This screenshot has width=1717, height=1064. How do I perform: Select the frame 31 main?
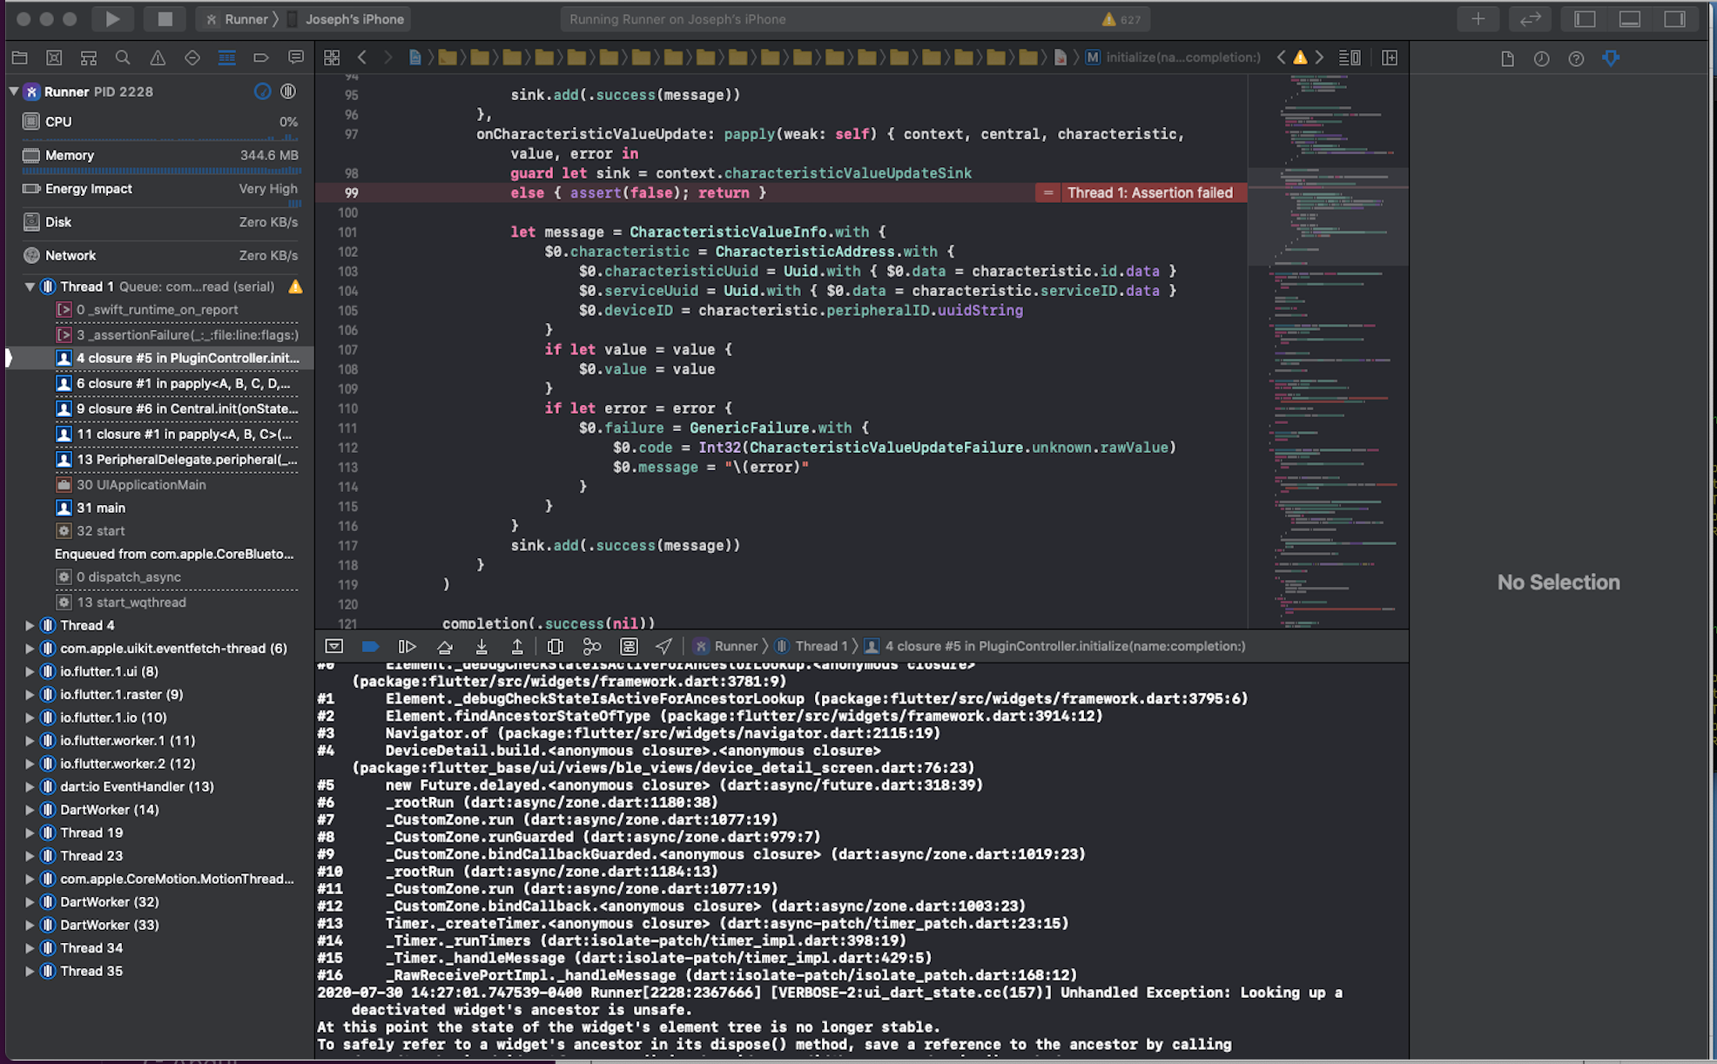(x=102, y=508)
